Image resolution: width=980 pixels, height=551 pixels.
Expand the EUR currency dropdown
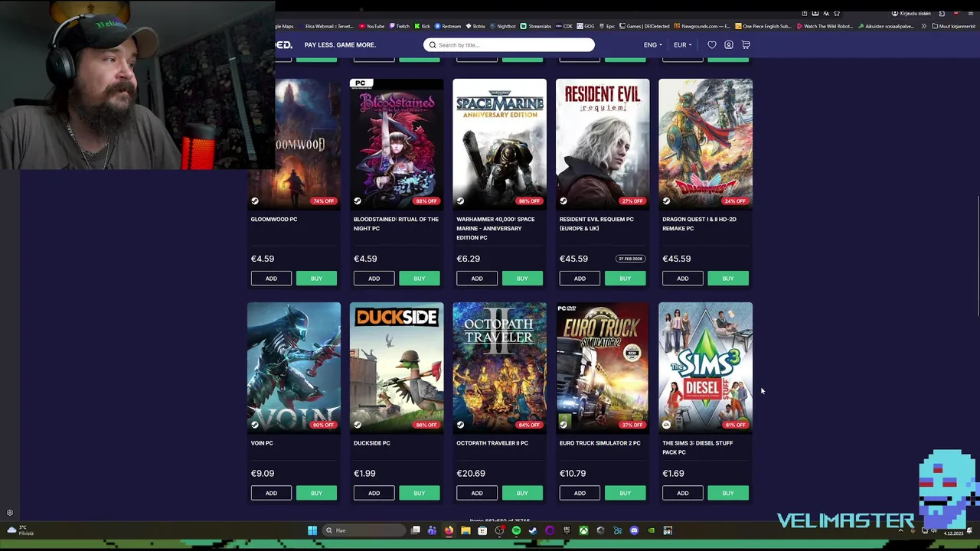coord(682,45)
